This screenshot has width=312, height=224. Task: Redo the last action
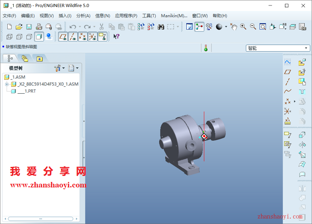(87, 27)
